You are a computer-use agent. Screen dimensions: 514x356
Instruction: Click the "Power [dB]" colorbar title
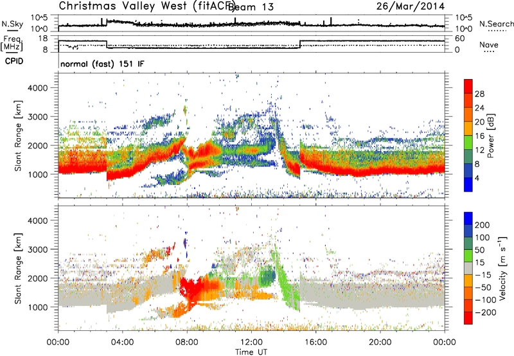tap(490, 136)
